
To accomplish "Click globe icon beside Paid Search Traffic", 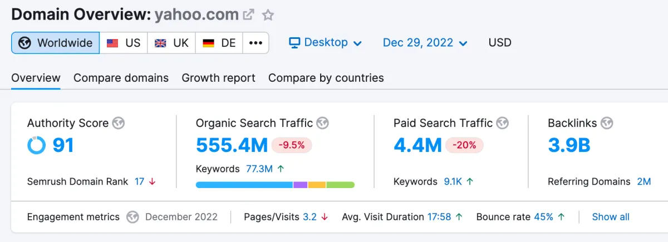I will 502,123.
